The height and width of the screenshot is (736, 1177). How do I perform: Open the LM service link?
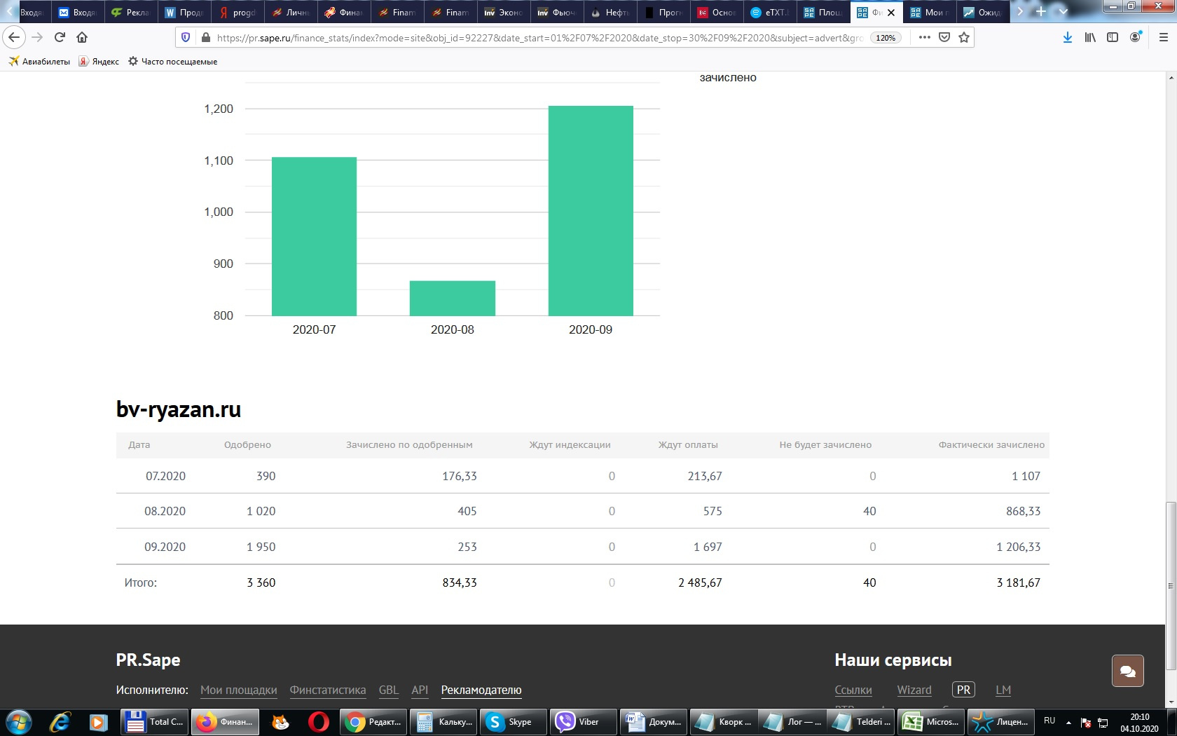[1003, 690]
